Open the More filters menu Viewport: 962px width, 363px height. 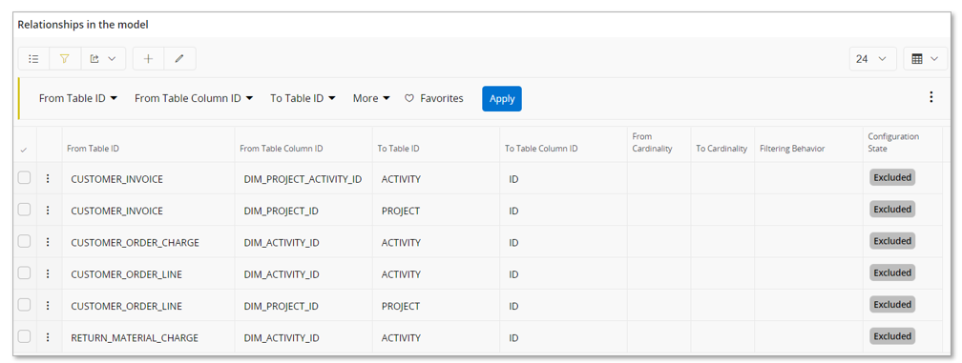point(371,98)
